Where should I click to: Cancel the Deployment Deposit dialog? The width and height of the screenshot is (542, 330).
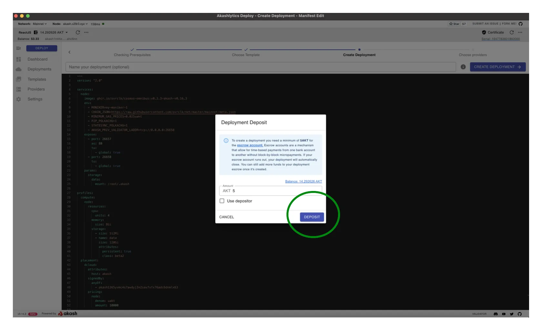pyautogui.click(x=226, y=217)
